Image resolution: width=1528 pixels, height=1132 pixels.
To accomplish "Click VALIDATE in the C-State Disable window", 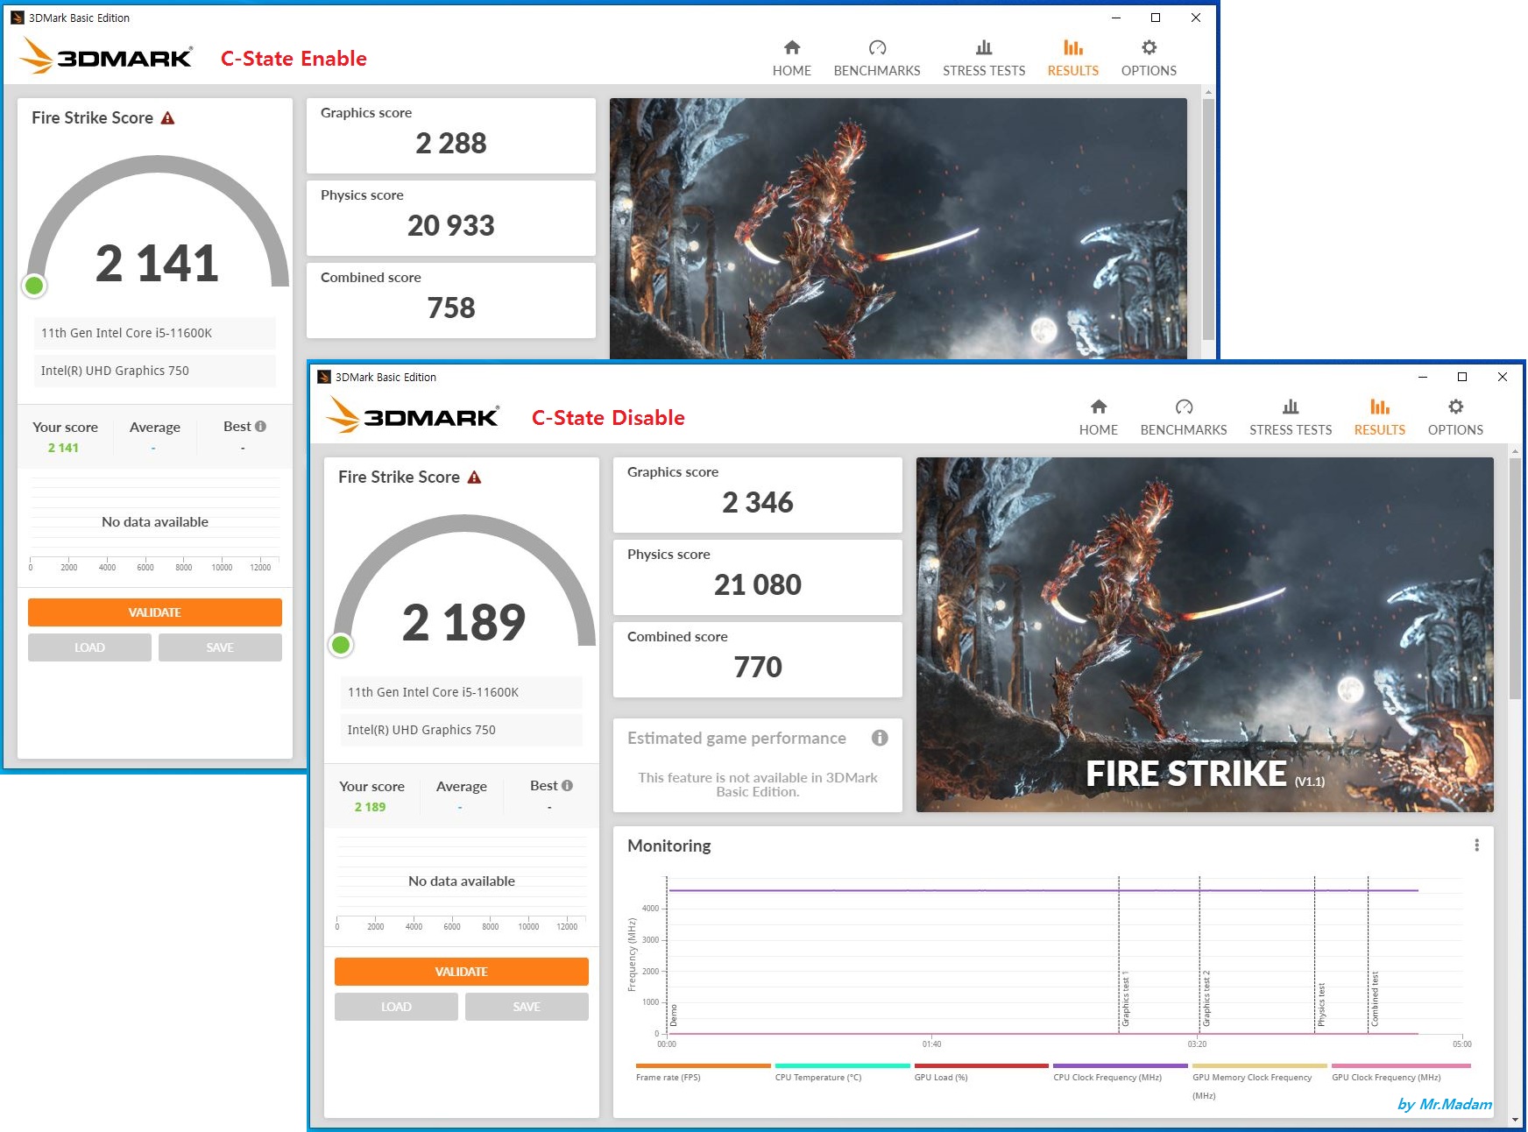I will point(461,972).
